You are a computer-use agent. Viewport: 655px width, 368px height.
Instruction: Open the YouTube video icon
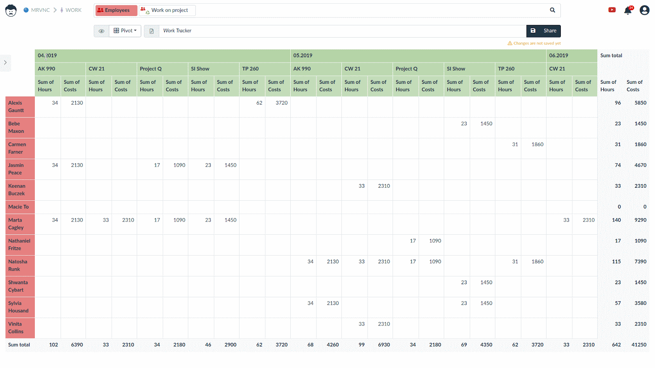[612, 10]
